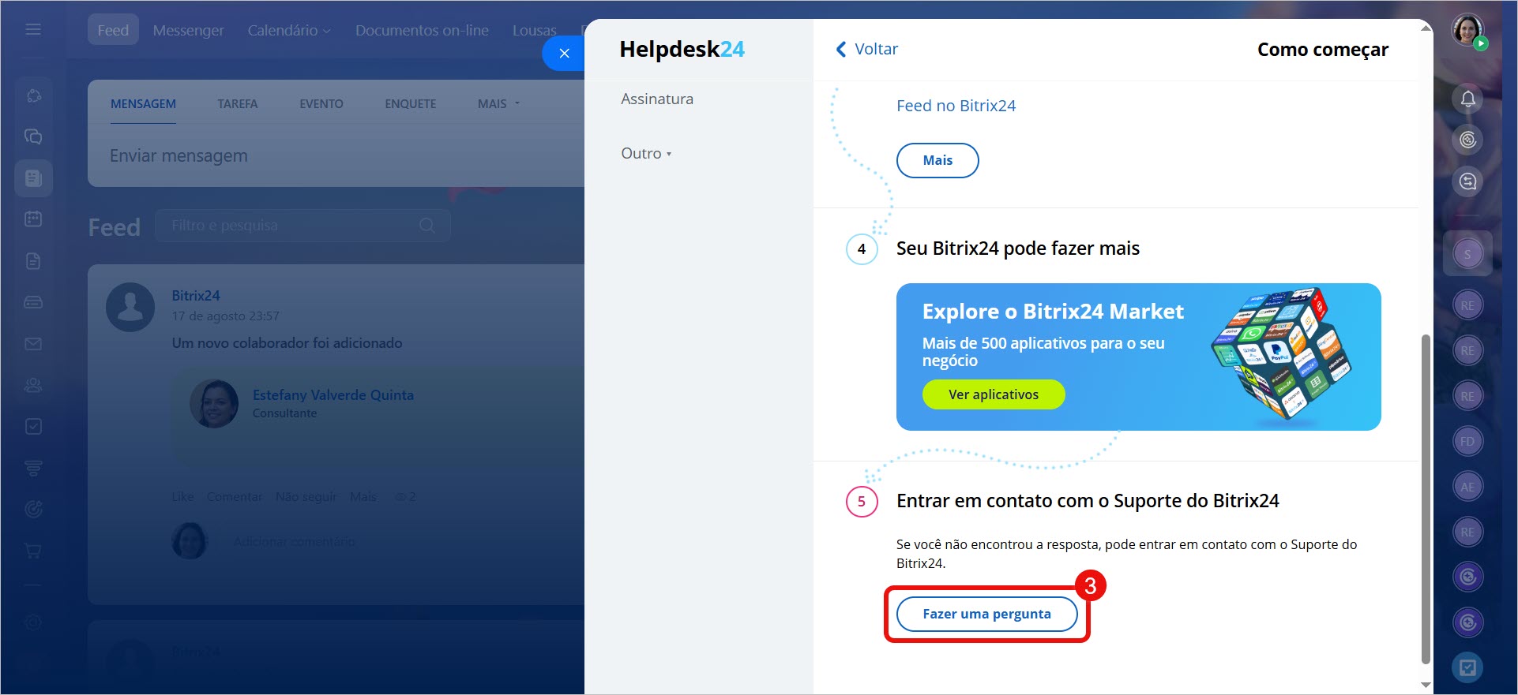Open the document sidebar icon

(33, 260)
